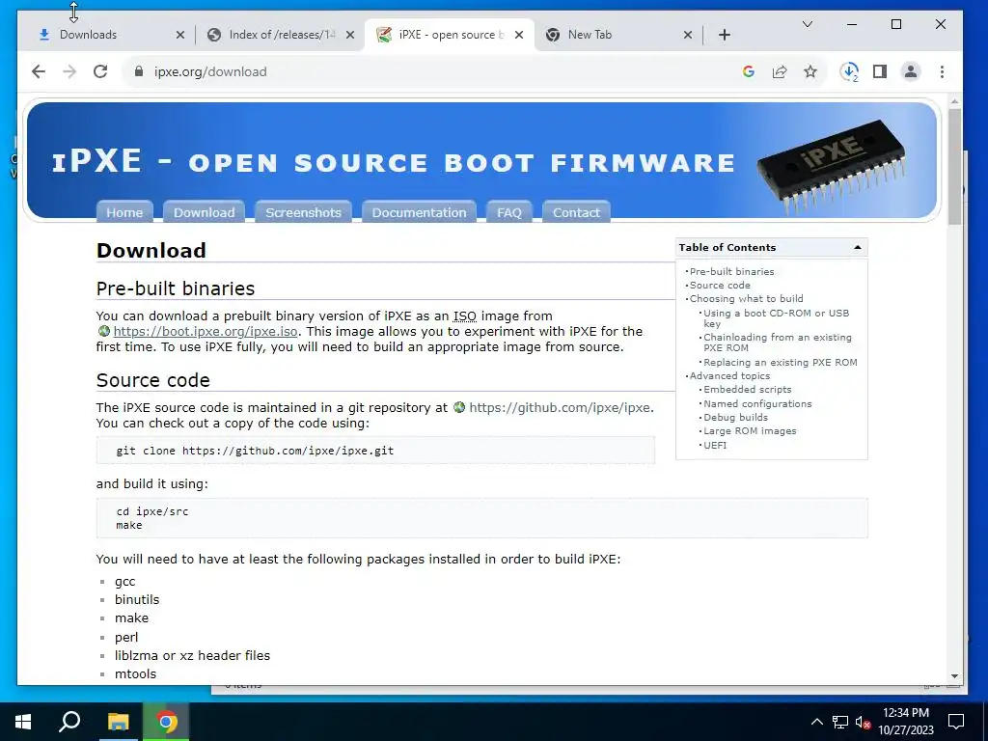The height and width of the screenshot is (741, 988).
Task: Close the Index of /releases tab
Action: point(350,36)
